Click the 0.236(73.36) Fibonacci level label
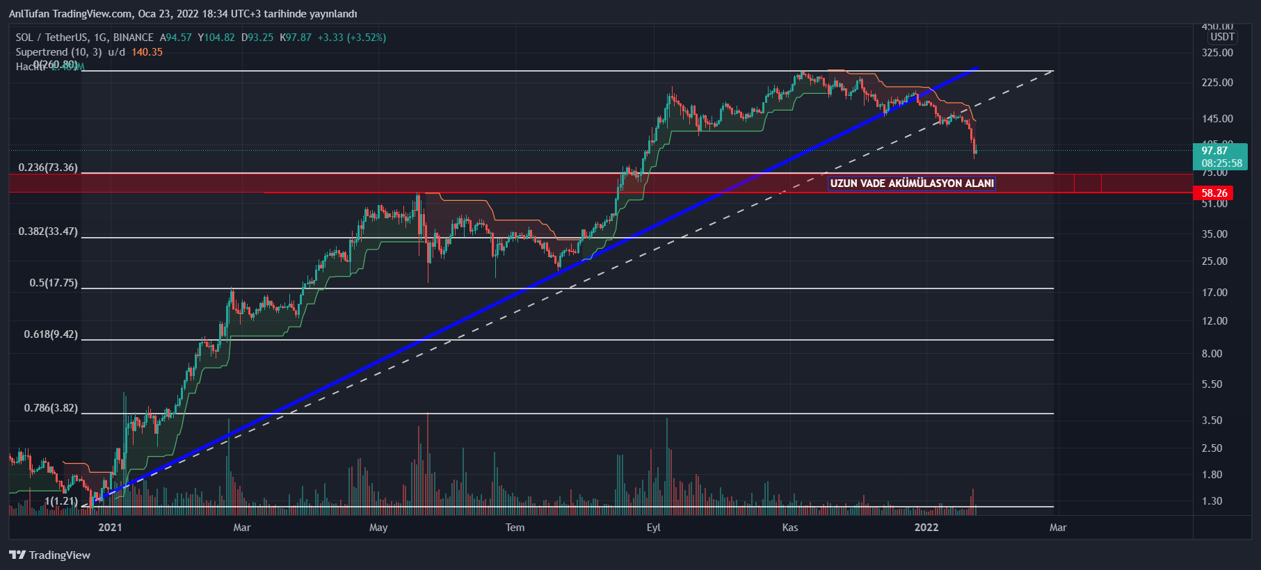The height and width of the screenshot is (570, 1261). (48, 168)
